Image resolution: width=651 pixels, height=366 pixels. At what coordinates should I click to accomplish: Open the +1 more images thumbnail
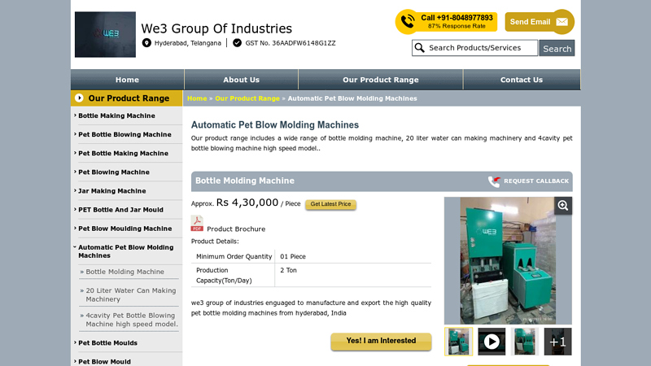[557, 342]
